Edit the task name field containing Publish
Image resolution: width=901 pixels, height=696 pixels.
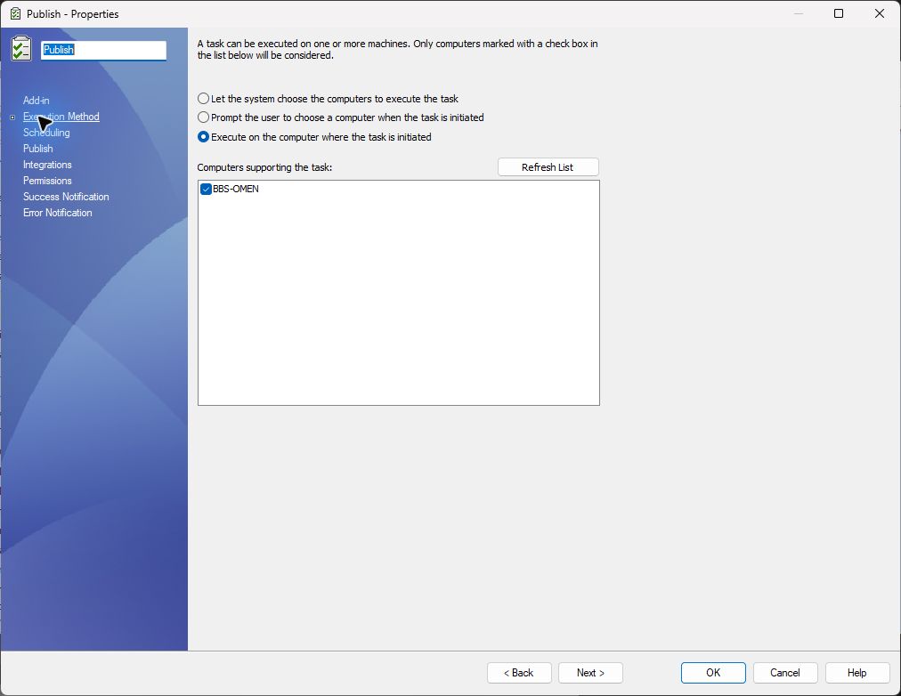(103, 50)
